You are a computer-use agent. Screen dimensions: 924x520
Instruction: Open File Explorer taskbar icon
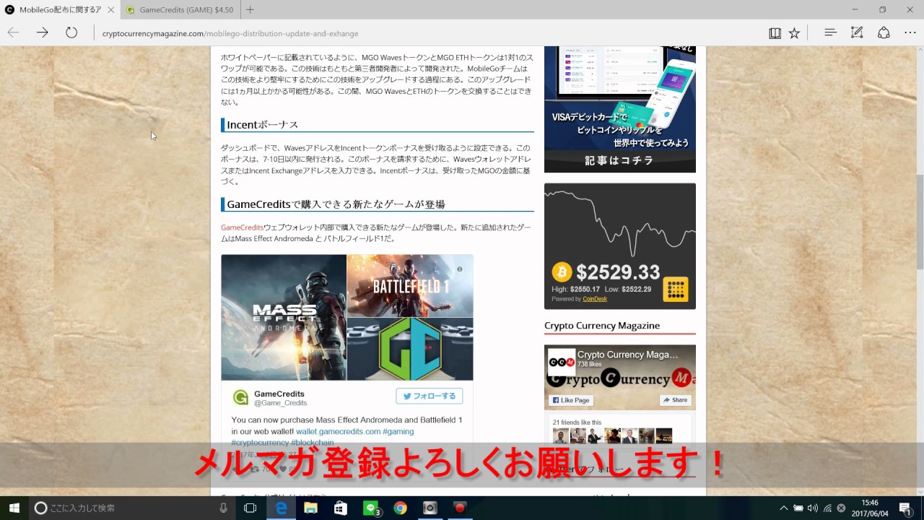[x=310, y=508]
